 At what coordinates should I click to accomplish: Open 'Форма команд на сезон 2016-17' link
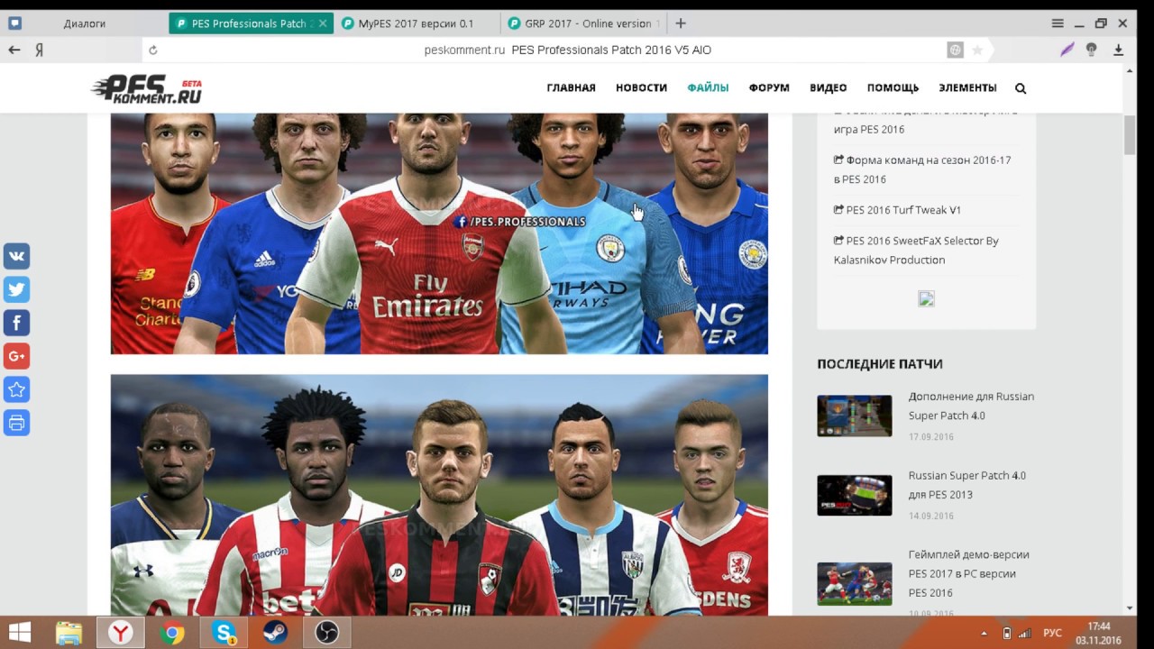pos(922,169)
